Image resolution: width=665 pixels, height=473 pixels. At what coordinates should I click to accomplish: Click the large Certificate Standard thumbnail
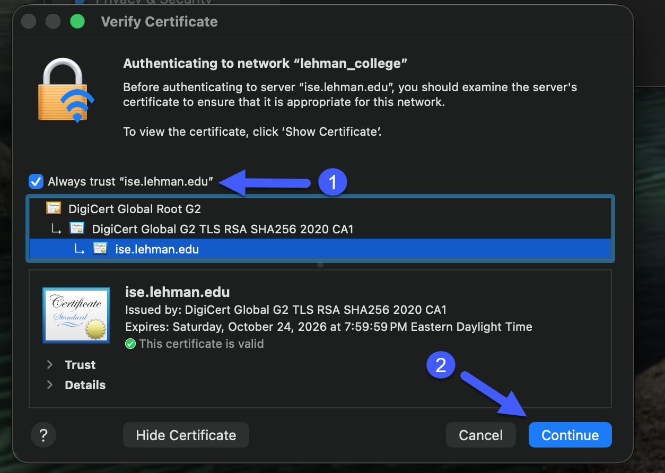pyautogui.click(x=76, y=316)
